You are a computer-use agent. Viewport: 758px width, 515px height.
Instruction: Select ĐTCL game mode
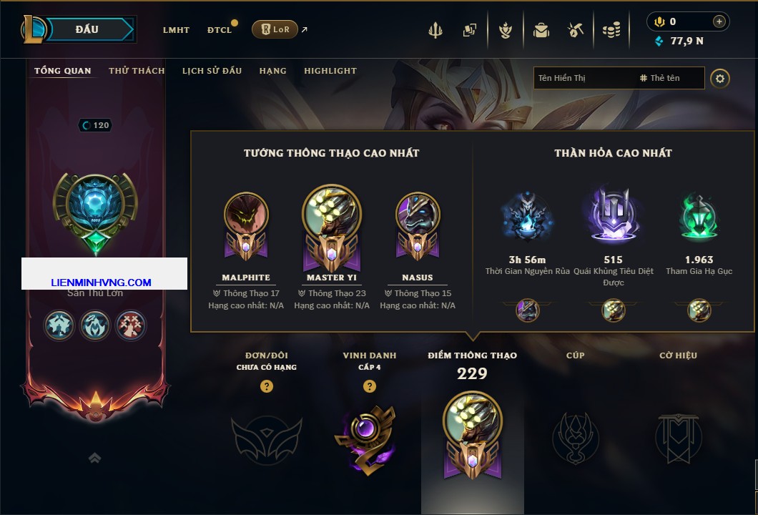[220, 30]
